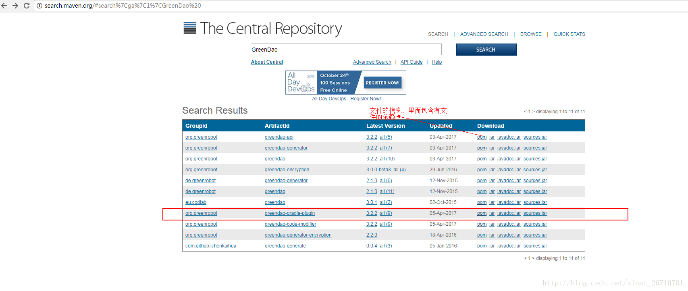Open the greendao-api artifact link

(x=279, y=137)
